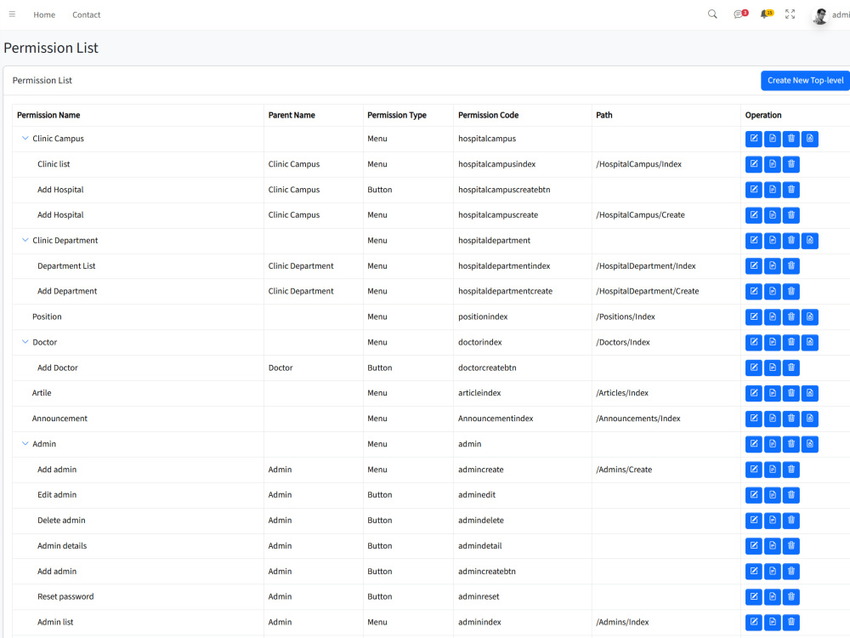Delete the Delete admin permission

pyautogui.click(x=790, y=521)
